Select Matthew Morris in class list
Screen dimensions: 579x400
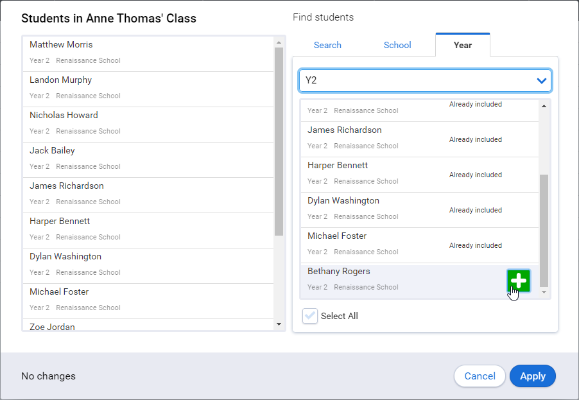click(x=148, y=53)
